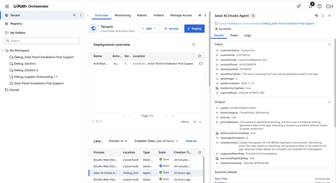This screenshot has width=336, height=183.
Task: Open the help question mark icon
Action: (319, 6)
